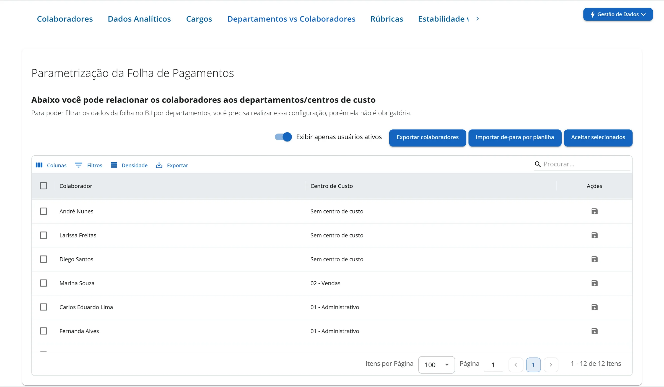Tick the Marina Souza checkbox
This screenshot has height=387, width=664.
click(43, 283)
